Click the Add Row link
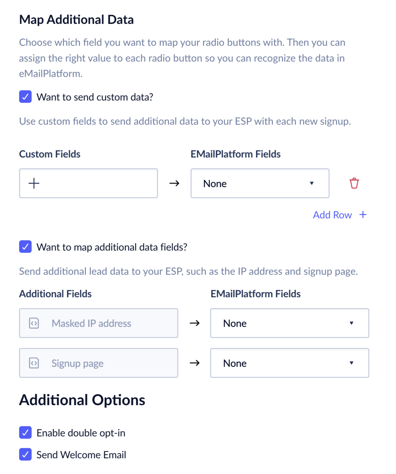This screenshot has height=474, width=396. (332, 215)
